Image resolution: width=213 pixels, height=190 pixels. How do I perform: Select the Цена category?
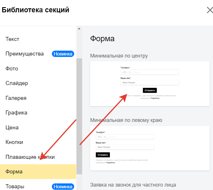click(12, 128)
